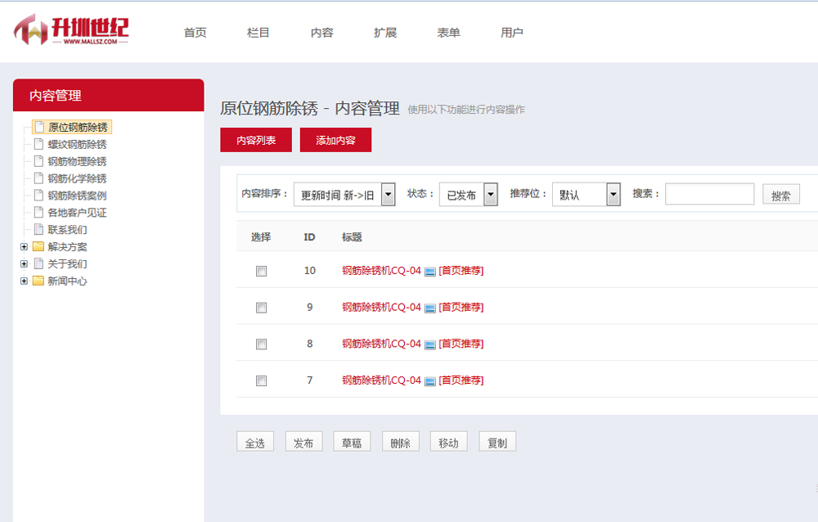Click the 内容列表 button

tap(256, 140)
